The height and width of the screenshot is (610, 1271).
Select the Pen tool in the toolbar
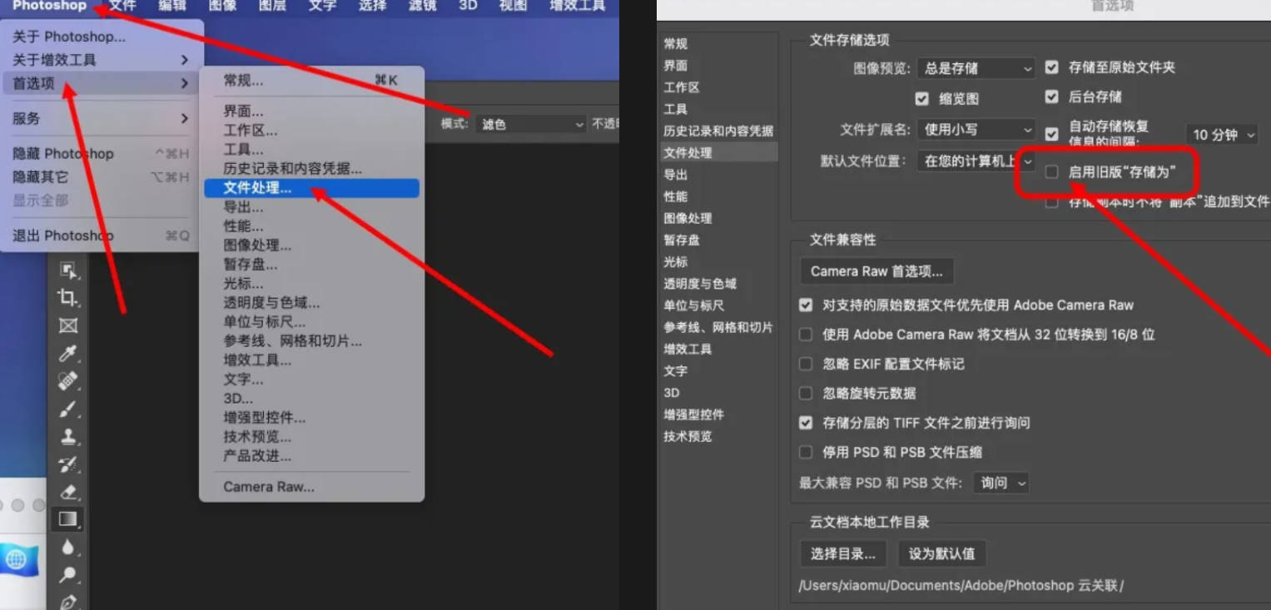pos(68,601)
